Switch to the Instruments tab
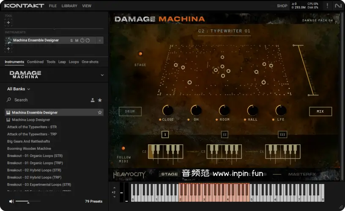Viewport: 345px width, 211px height. pos(14,62)
